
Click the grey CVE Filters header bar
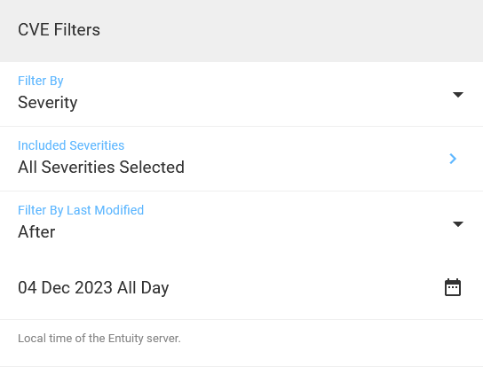coord(241,31)
